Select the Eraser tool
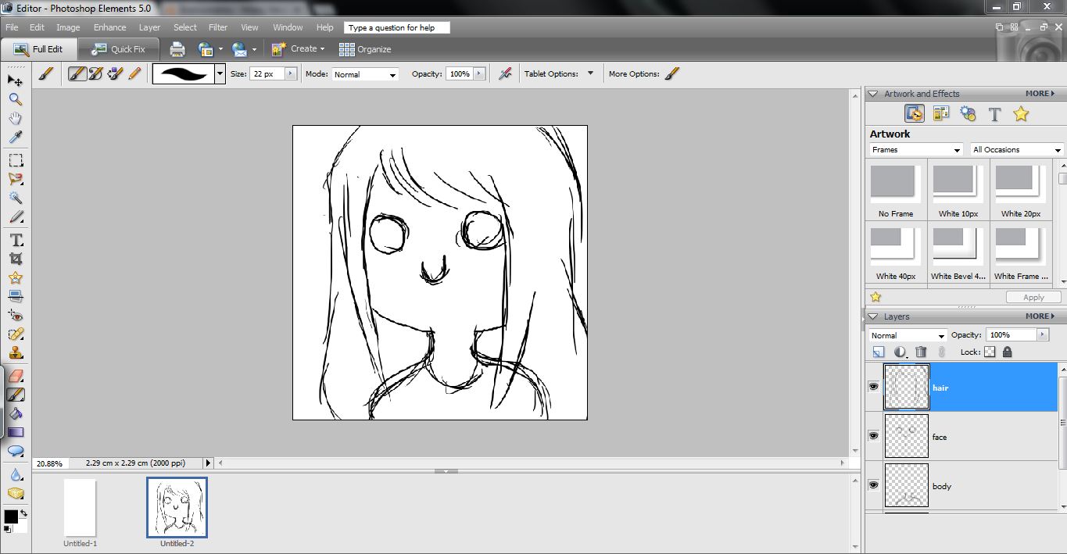 pyautogui.click(x=15, y=376)
